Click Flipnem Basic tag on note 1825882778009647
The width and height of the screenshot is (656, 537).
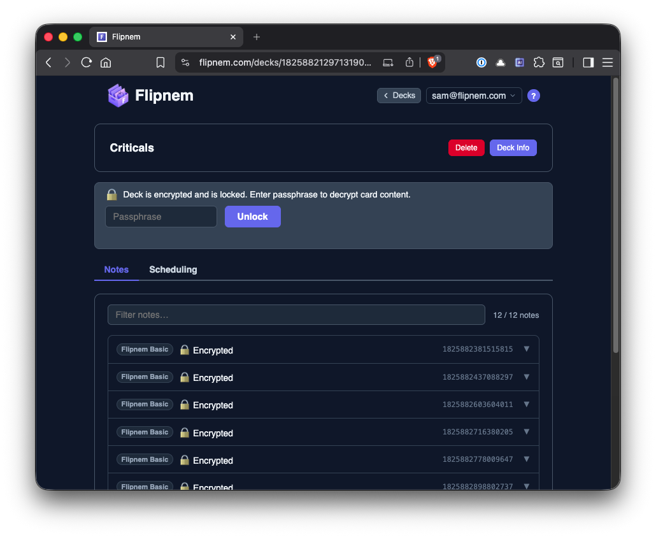click(145, 459)
